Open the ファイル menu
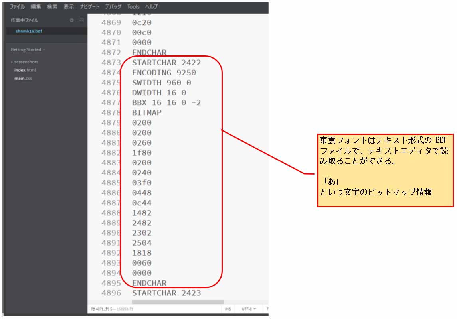 tap(17, 7)
